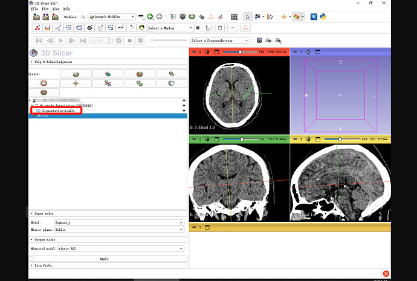Select the Segmentation-models folder in tree
The height and width of the screenshot is (281, 417).
point(58,111)
